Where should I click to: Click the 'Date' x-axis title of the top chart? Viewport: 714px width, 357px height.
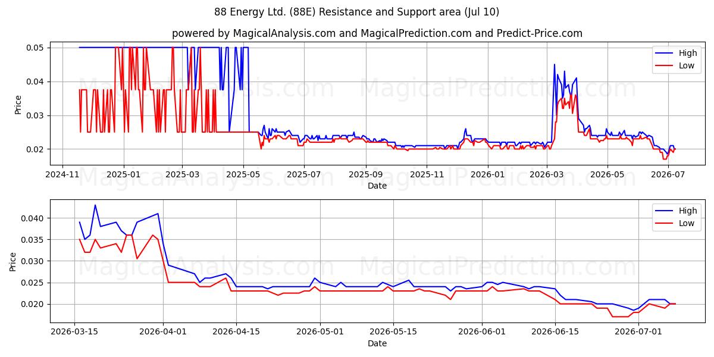(x=377, y=186)
